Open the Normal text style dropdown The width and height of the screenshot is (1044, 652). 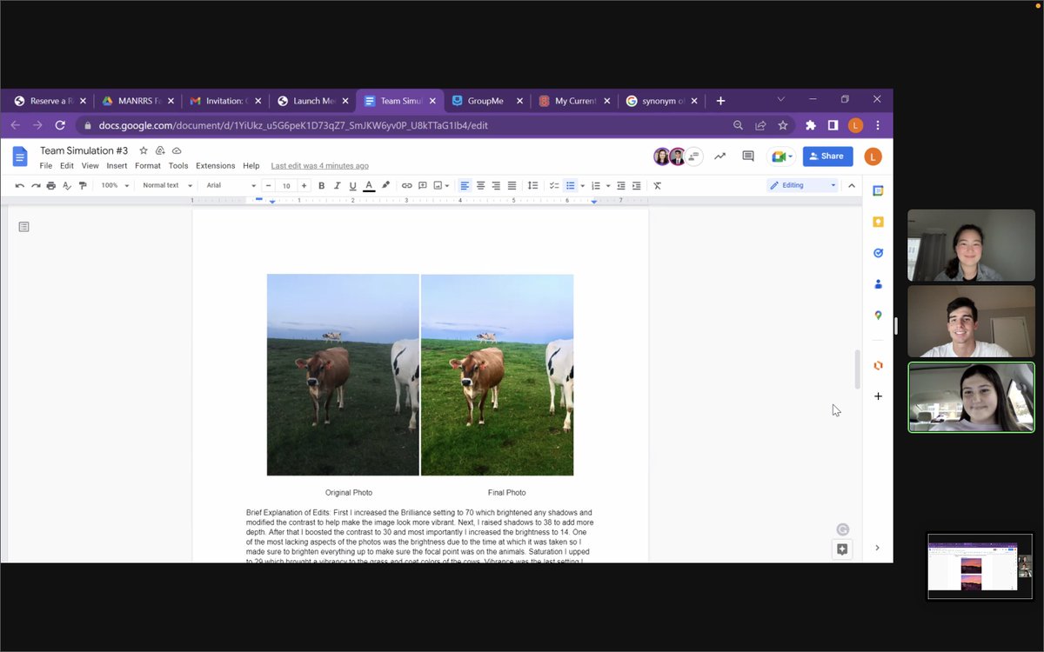(167, 185)
